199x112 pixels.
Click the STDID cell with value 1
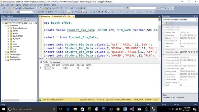click(x=47, y=68)
